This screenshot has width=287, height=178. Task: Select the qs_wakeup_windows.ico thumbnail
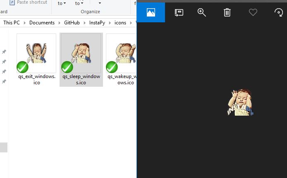click(121, 53)
